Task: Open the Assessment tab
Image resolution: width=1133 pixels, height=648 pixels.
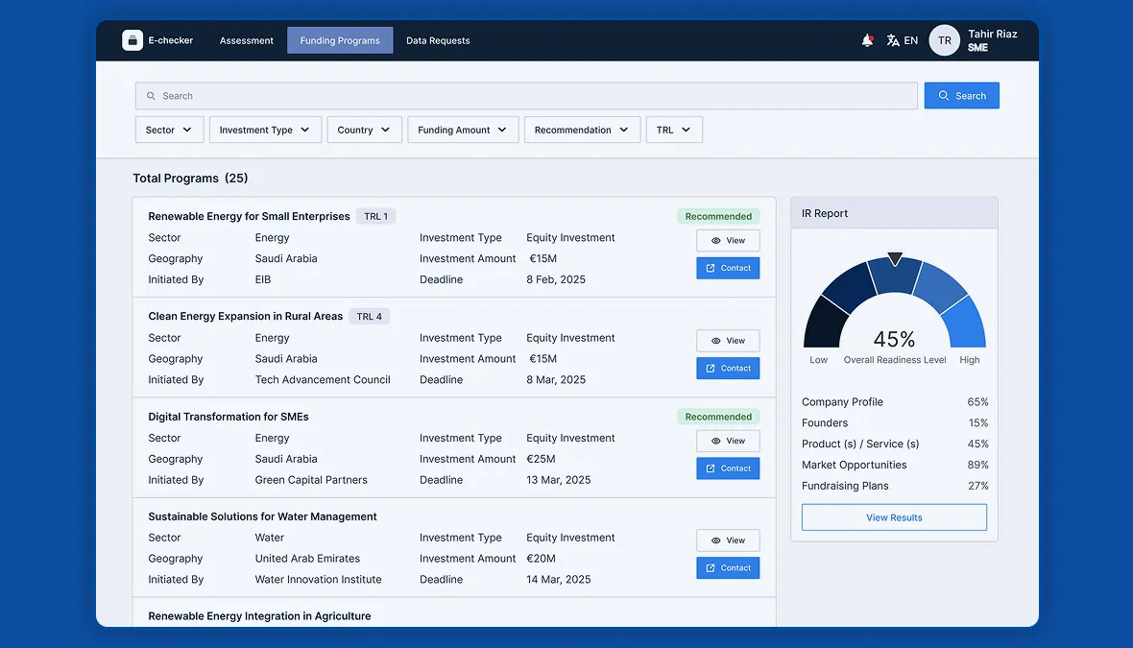Action: pos(247,40)
